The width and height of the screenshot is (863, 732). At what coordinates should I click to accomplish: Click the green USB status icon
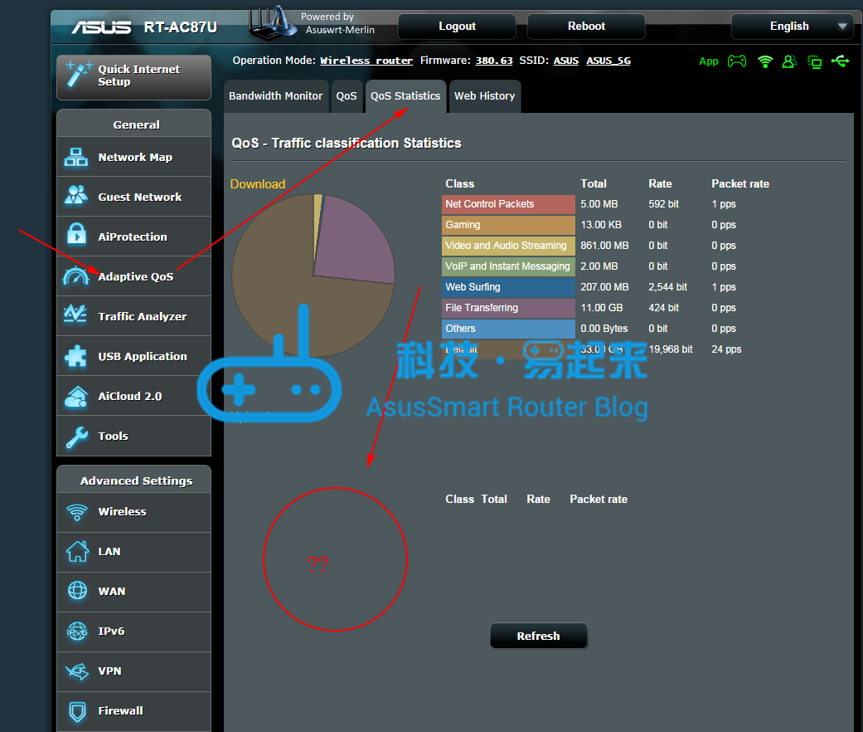(841, 61)
